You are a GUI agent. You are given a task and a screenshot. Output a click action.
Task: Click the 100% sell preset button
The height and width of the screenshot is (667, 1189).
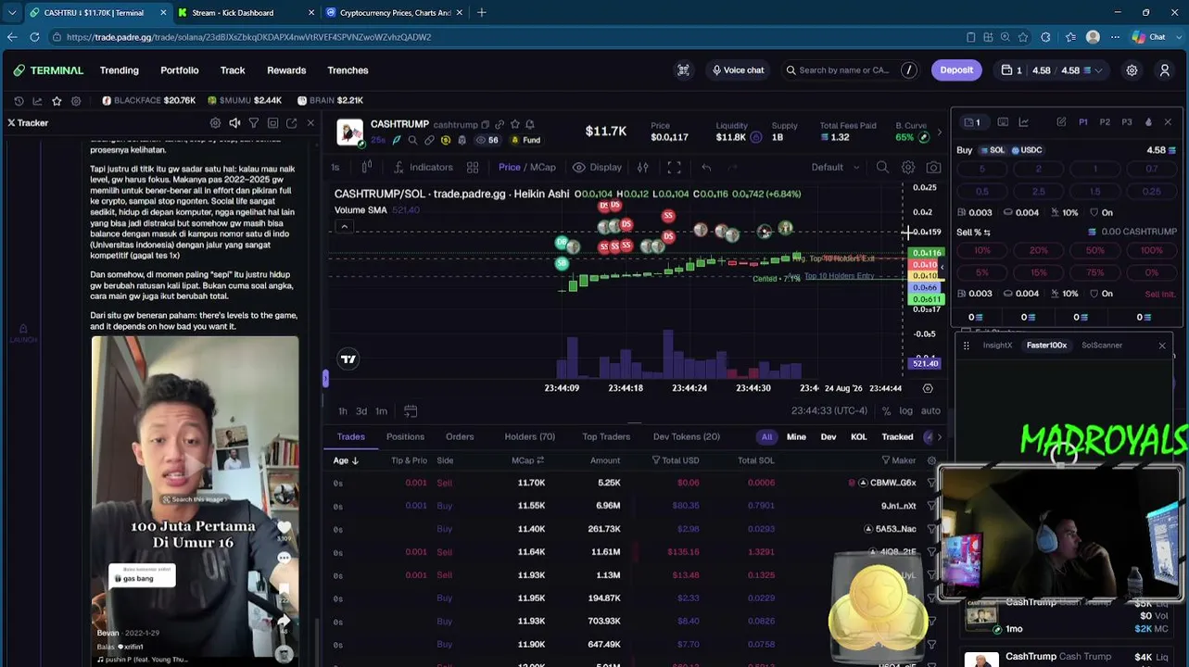point(1152,251)
